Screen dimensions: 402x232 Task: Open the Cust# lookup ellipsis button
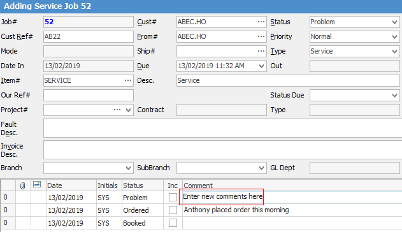click(x=261, y=22)
